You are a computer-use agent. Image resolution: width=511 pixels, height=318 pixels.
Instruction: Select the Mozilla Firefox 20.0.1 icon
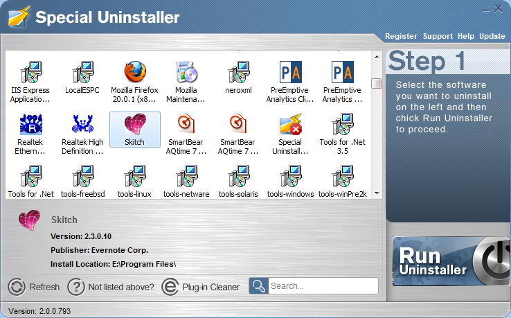coord(134,72)
